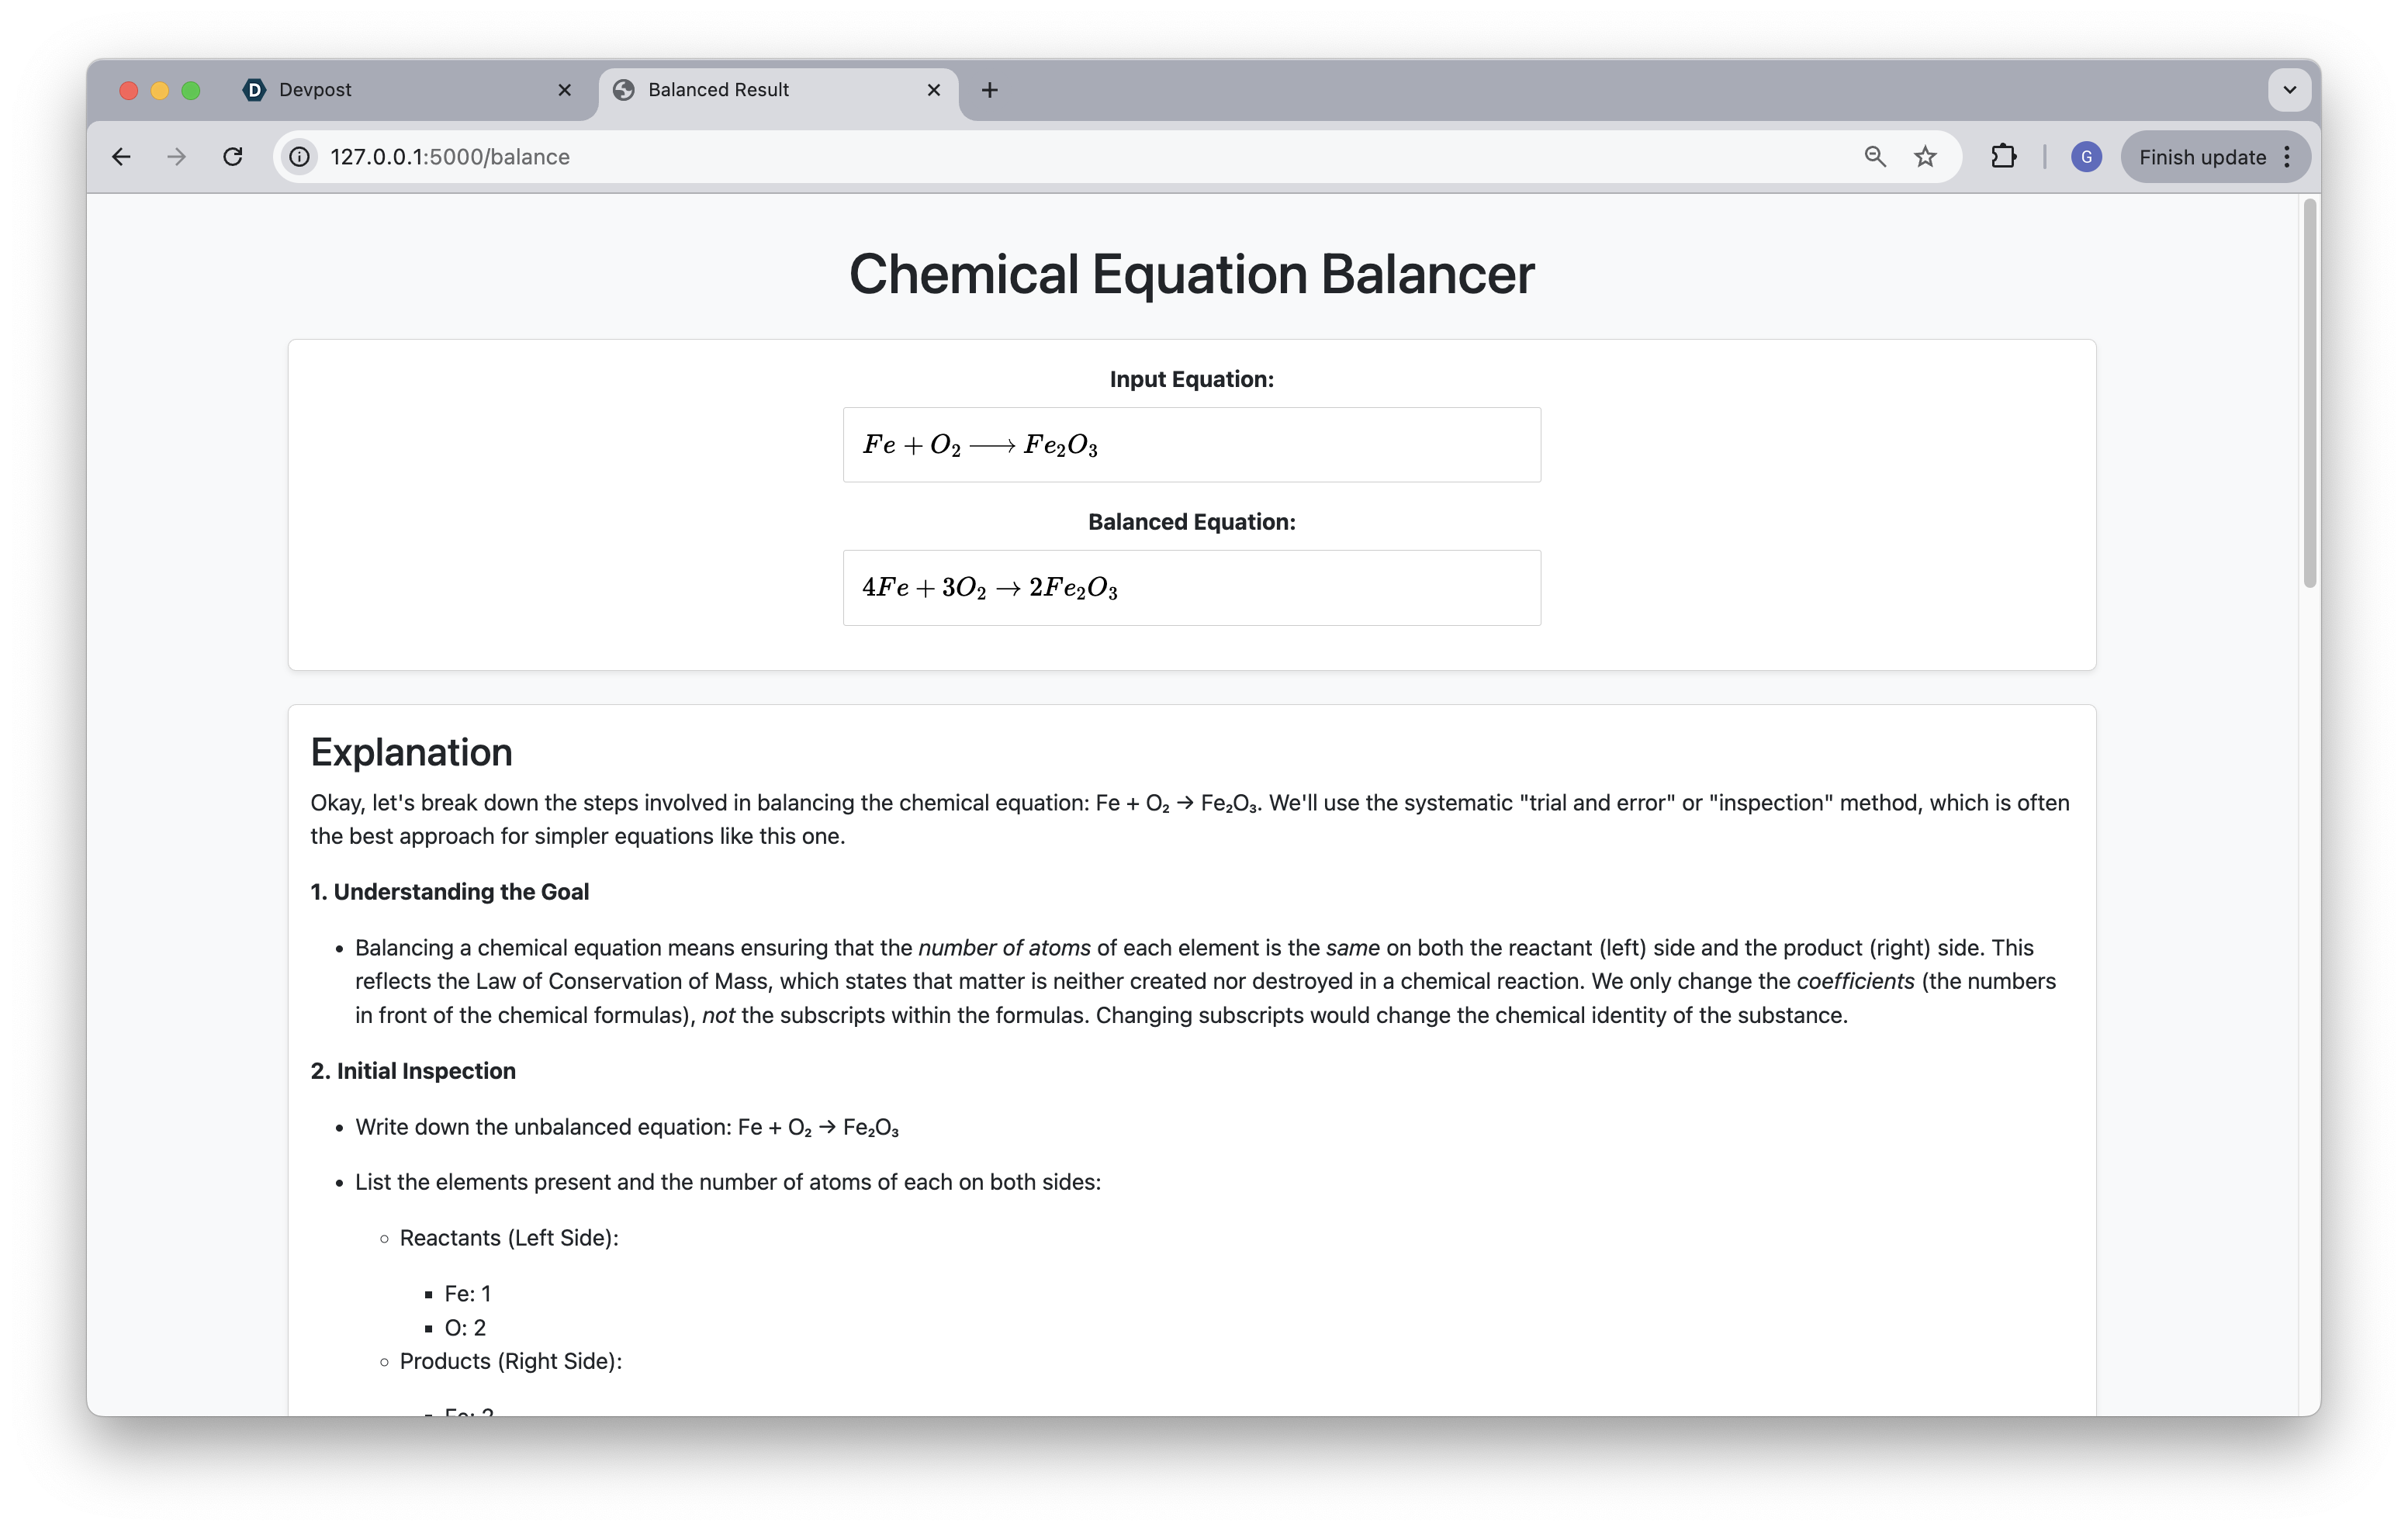Bookmark this page with the star
Viewport: 2408px width, 1531px height.
pyautogui.click(x=1925, y=157)
